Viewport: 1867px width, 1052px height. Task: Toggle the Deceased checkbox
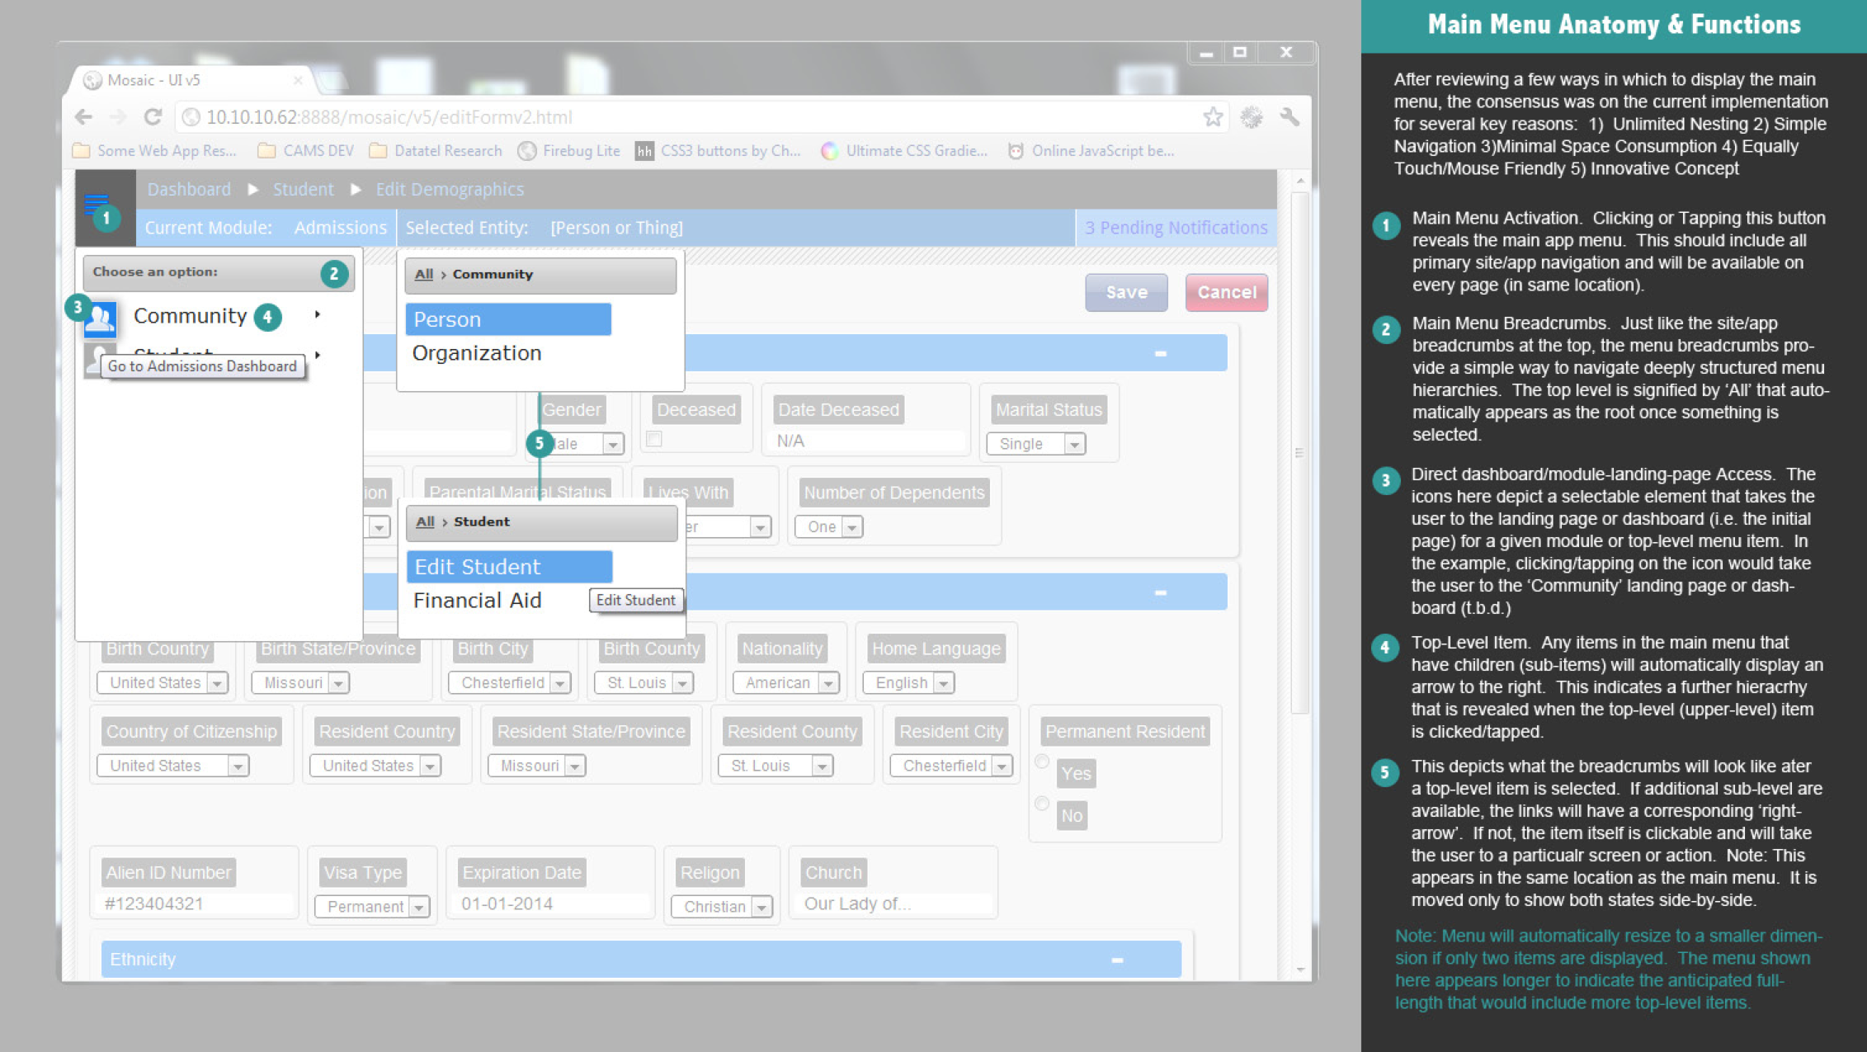654,439
